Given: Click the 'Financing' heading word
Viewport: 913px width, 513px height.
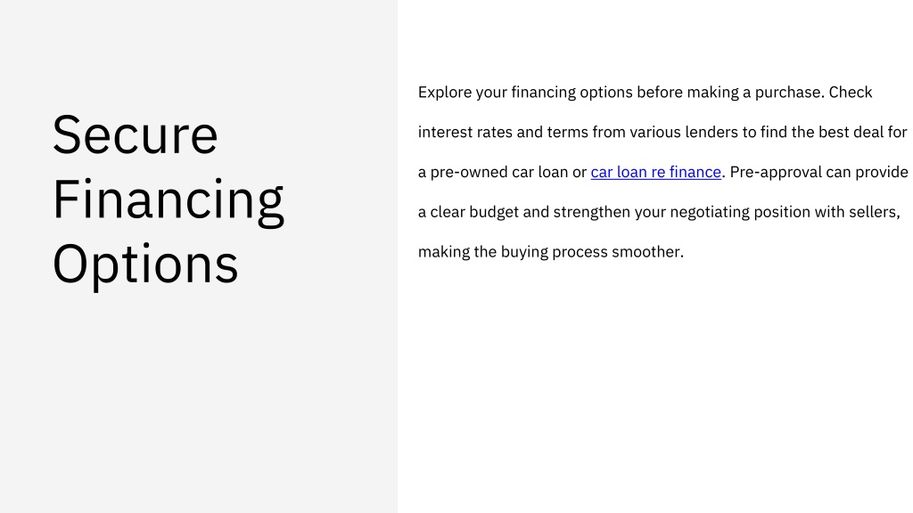Looking at the screenshot, I should pos(169,200).
